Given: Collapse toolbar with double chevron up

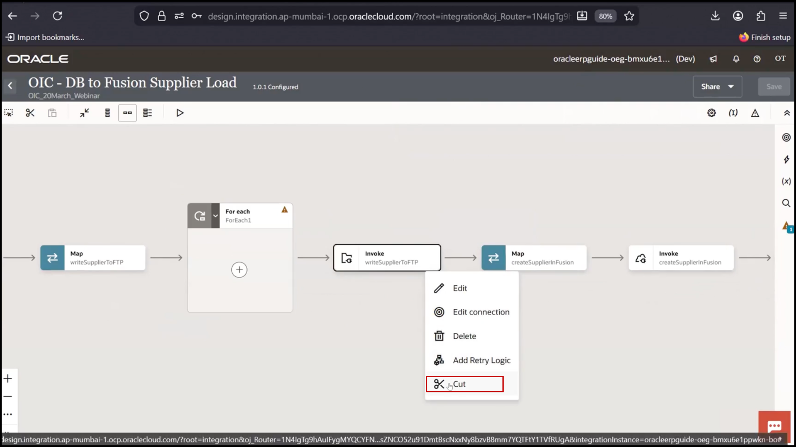Looking at the screenshot, I should [787, 113].
